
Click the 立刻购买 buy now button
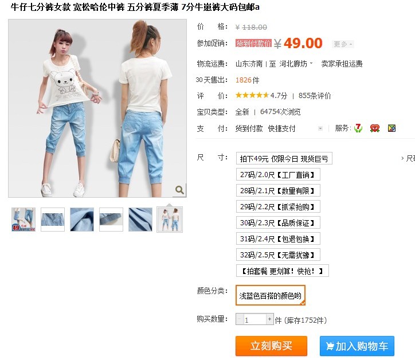[x=271, y=346]
